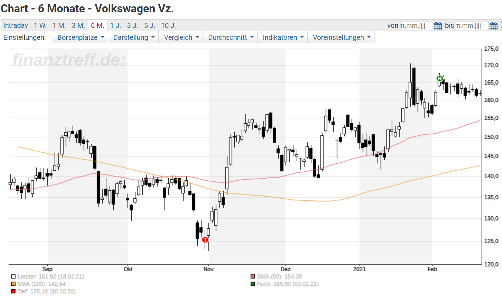The image size is (502, 296).
Task: Open the Voreinstellungen dropdown
Action: pos(341,37)
